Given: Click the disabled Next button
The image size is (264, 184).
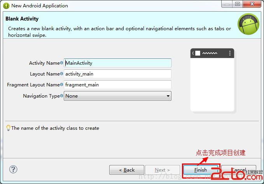Looking at the screenshot, I should (x=162, y=170).
